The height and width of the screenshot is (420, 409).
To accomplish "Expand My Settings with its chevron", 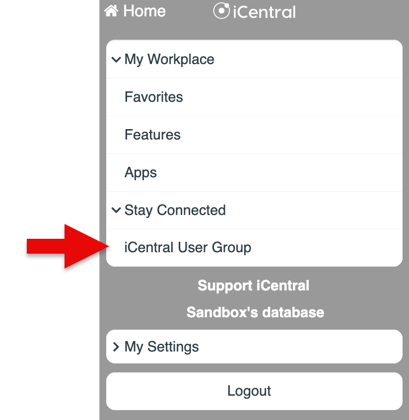I will 116,347.
